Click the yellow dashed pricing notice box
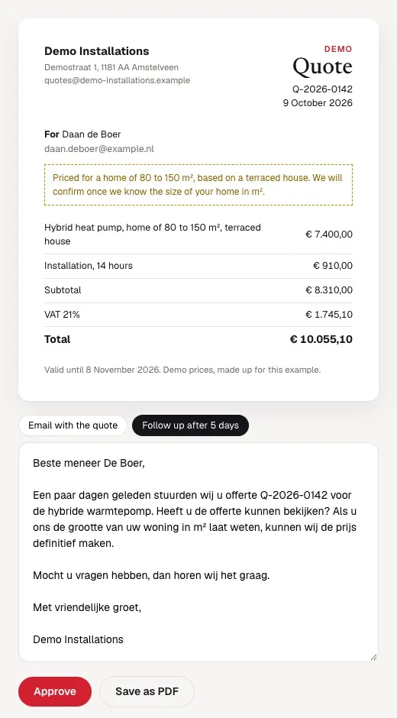This screenshot has height=718, width=397. (x=198, y=185)
